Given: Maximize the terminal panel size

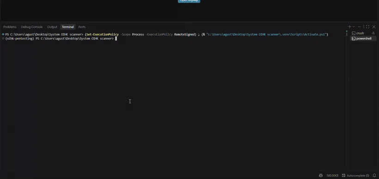Looking at the screenshot, I should tap(367, 27).
